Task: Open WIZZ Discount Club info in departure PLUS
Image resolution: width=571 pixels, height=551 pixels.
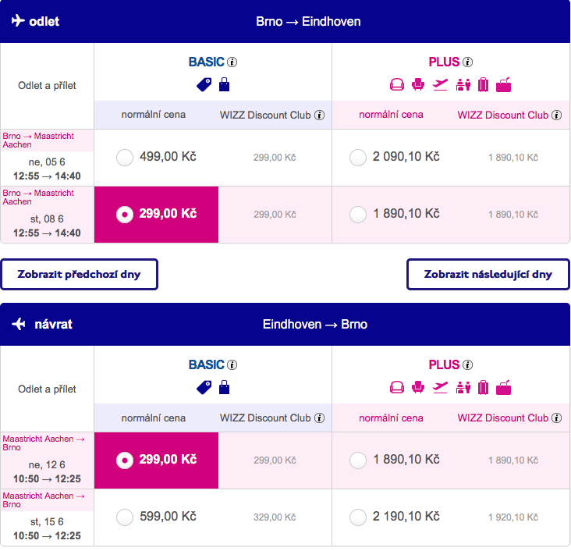Action: (556, 116)
